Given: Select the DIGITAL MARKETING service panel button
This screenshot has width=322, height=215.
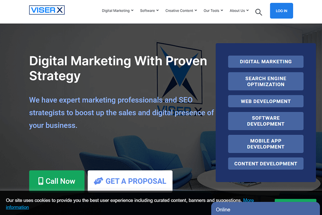Looking at the screenshot, I should pos(266,61).
